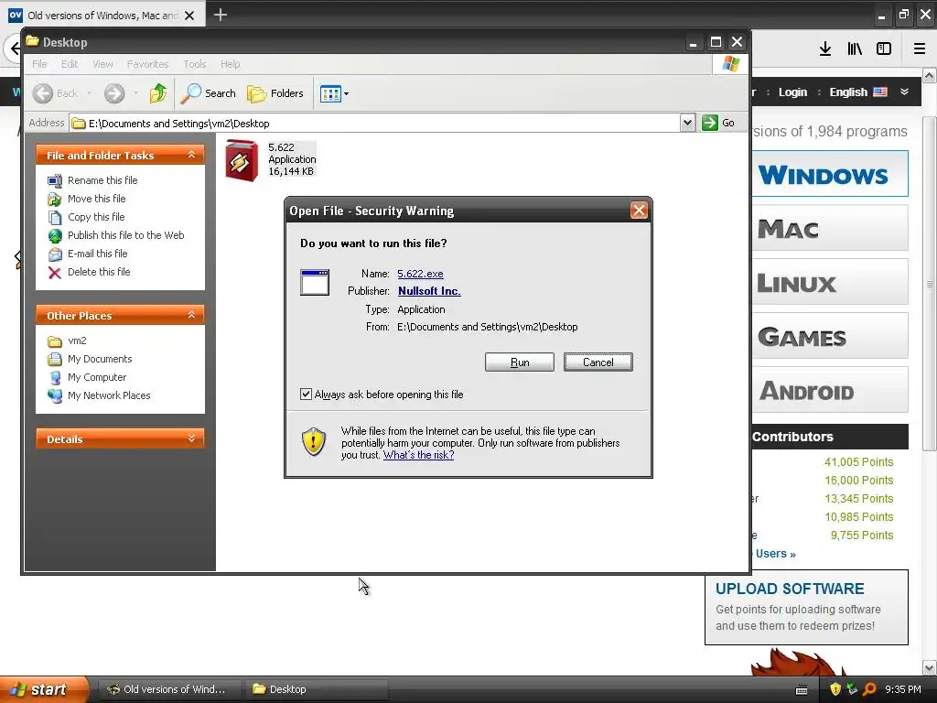This screenshot has height=703, width=937.
Task: Cancel the Open File security warning
Action: 598,362
